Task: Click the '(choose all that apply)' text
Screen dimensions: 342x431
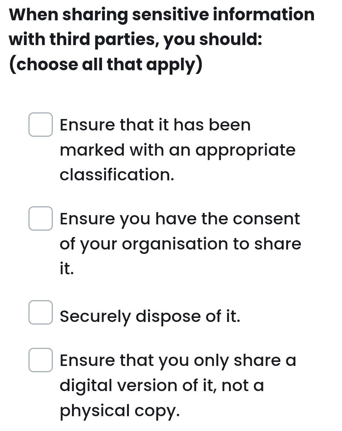Action: click(x=106, y=64)
